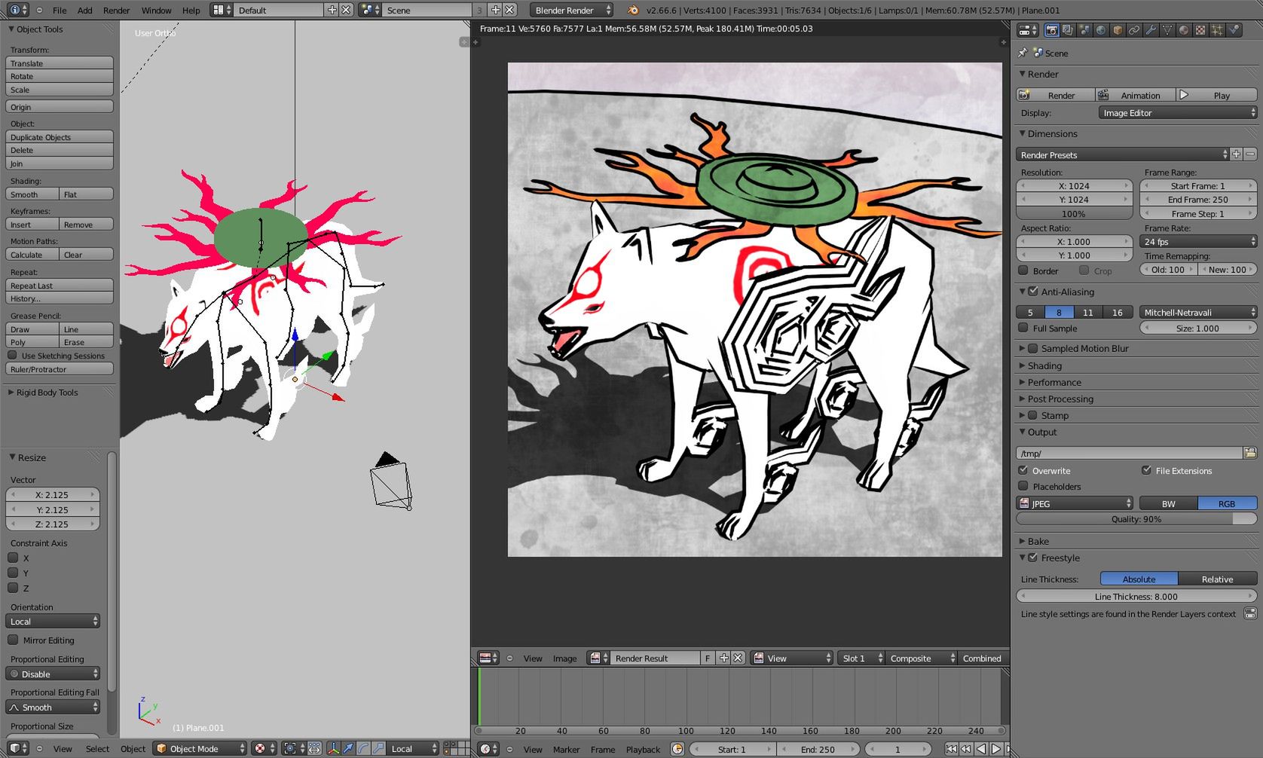The image size is (1263, 758).
Task: Open the 3D View editor type selector
Action: coord(18,749)
